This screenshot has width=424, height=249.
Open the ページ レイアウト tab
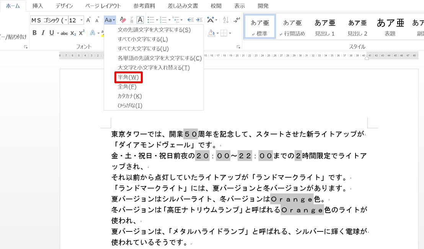[x=103, y=6]
